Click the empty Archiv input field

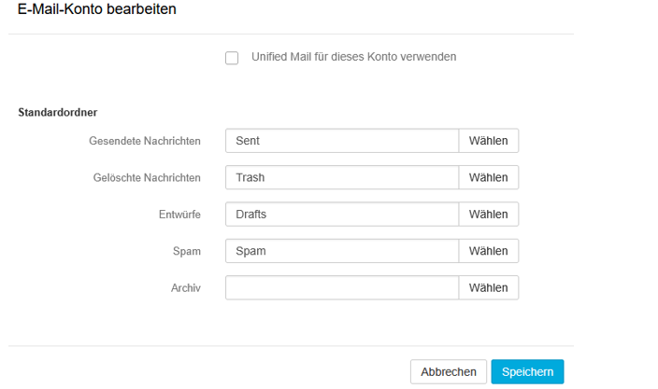point(341,287)
